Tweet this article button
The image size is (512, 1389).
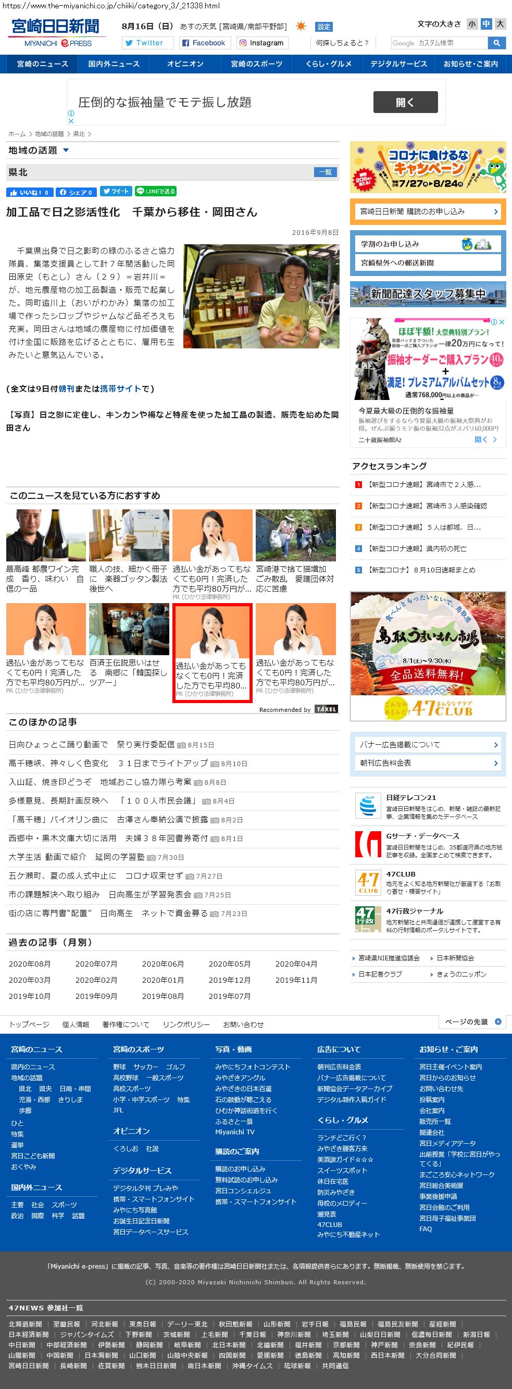116,192
